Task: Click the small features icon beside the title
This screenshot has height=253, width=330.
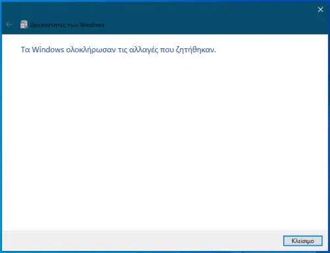Action: point(24,24)
